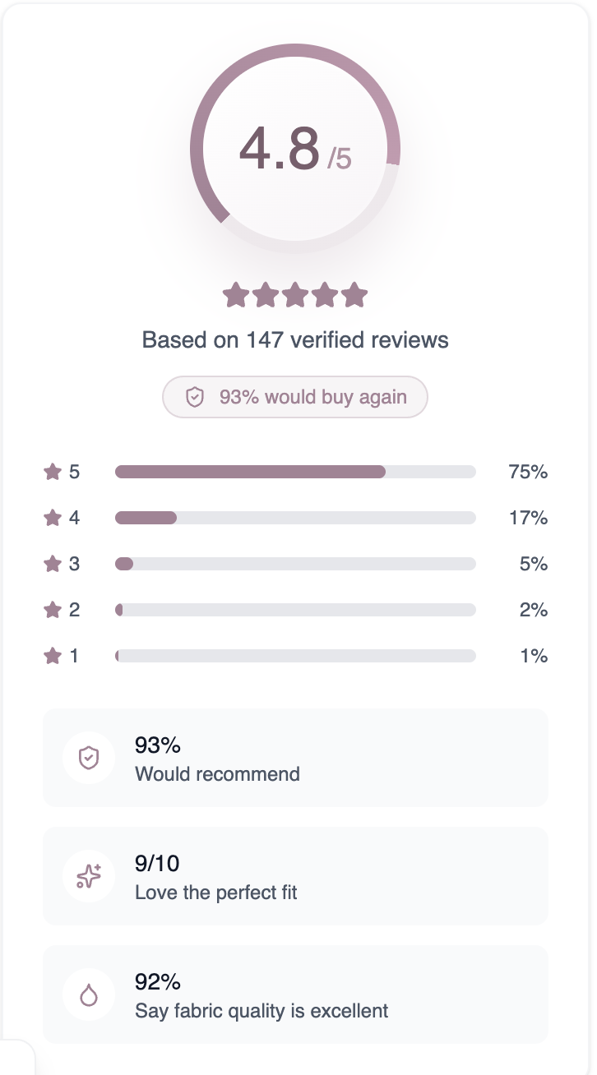Select the sparkle icon next to Love the perfect fit
597x1075 pixels.
[88, 876]
